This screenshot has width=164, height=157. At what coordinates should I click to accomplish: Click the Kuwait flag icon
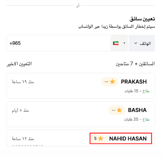point(116,43)
